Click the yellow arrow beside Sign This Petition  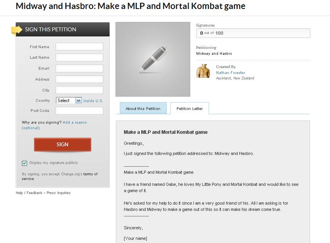[16, 30]
